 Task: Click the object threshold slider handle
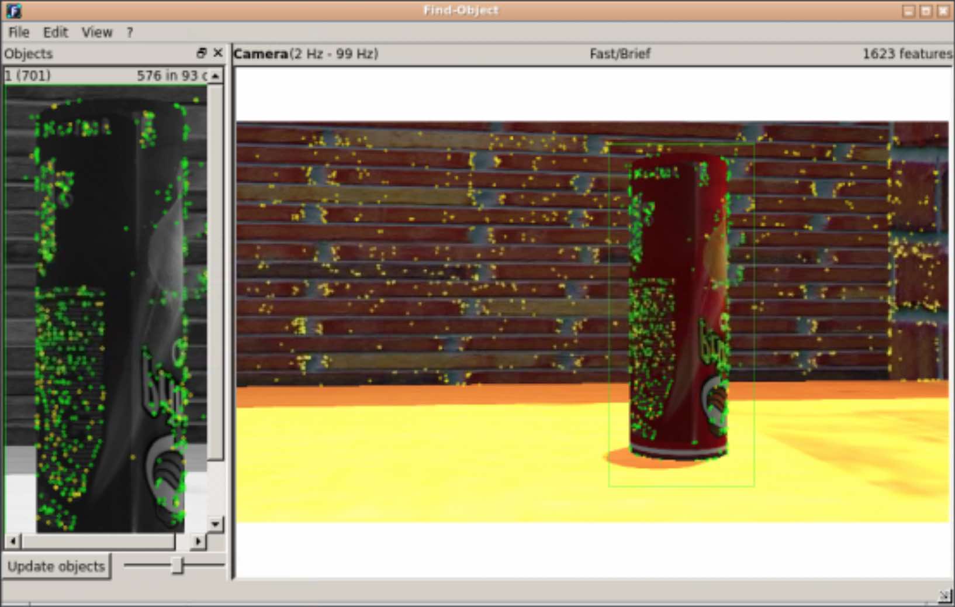pos(178,565)
